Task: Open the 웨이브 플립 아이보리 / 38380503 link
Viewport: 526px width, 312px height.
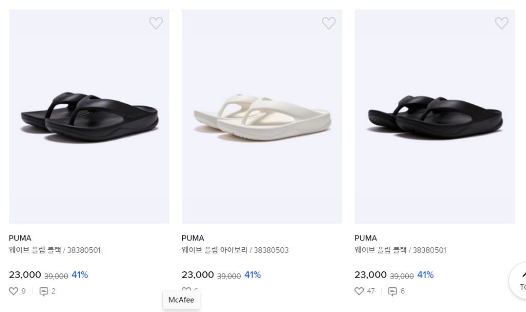Action: [235, 250]
